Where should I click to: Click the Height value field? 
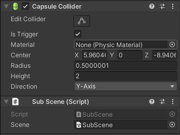(125, 76)
